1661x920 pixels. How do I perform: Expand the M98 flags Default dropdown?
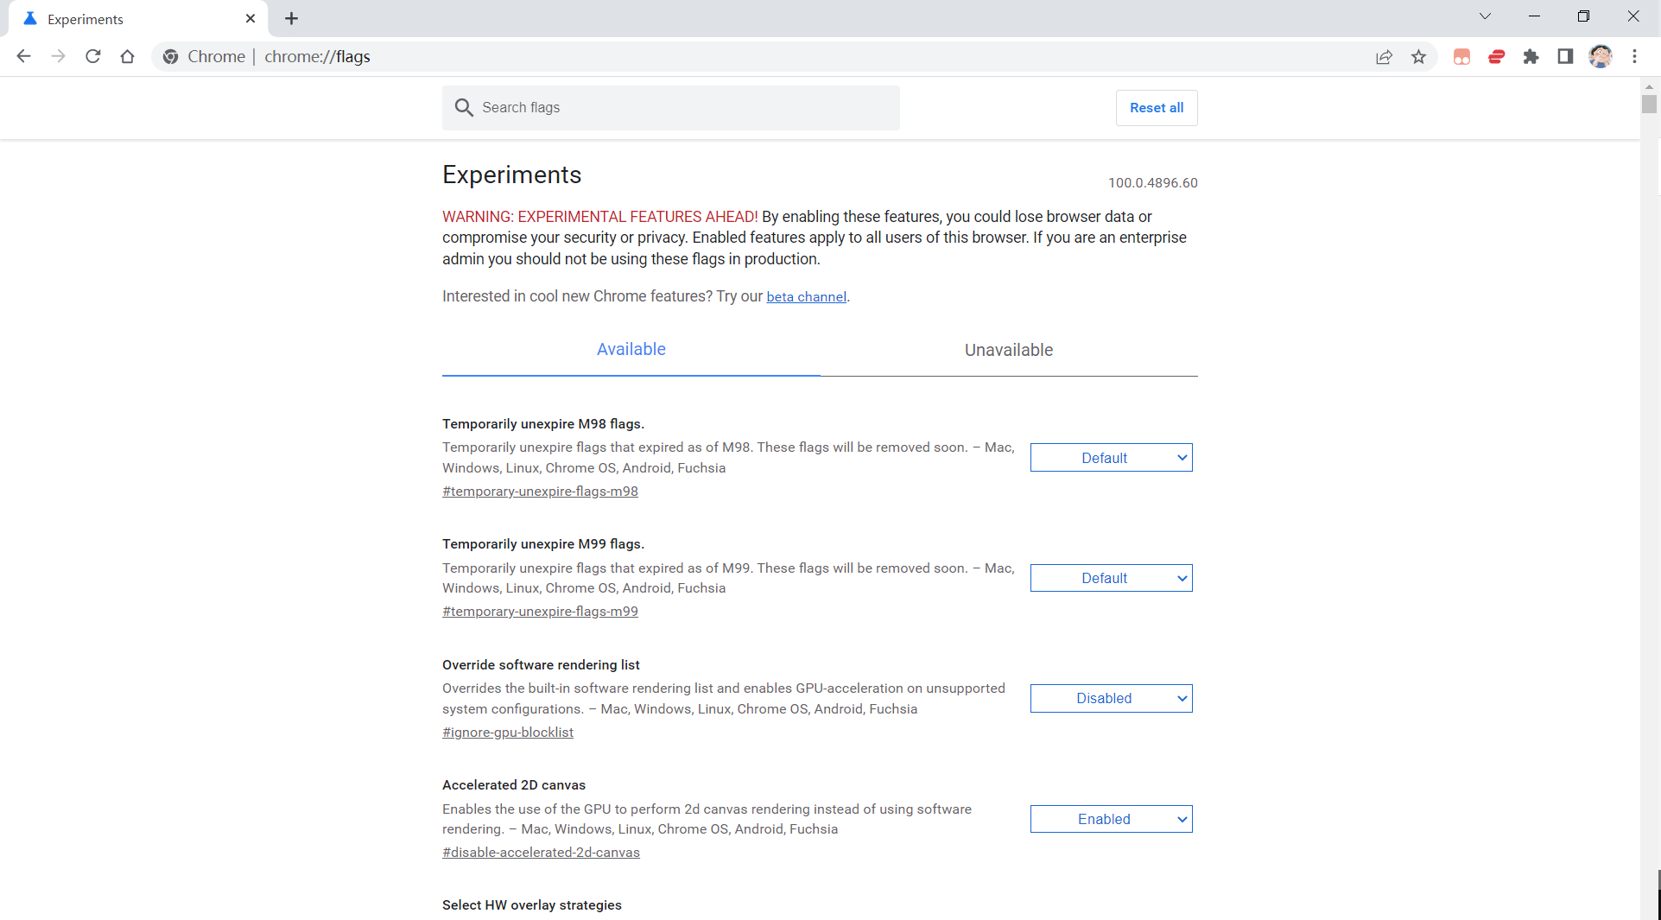1111,458
